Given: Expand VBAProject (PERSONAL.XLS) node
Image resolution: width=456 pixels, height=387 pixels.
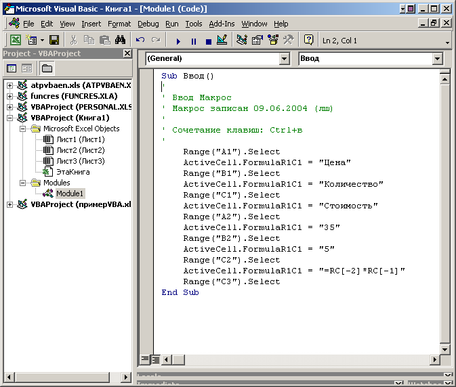Looking at the screenshot, I should [9, 107].
